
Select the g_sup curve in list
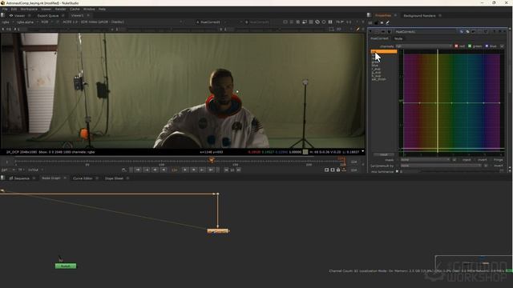click(x=376, y=72)
